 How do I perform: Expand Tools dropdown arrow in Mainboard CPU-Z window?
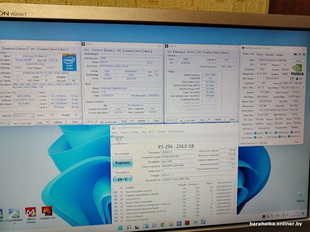pos(131,121)
